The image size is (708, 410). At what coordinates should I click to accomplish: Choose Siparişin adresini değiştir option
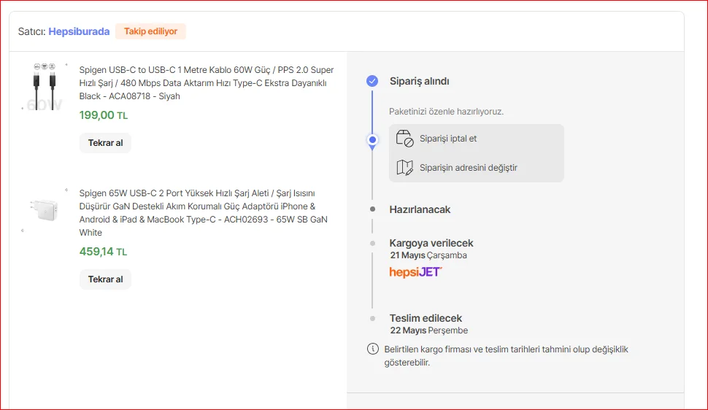coord(468,168)
